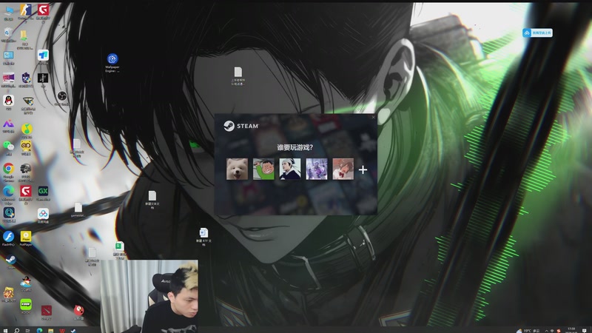Choose the brown-haired anime girl Steam account
Screen dimensions: 592x333
tap(343, 169)
